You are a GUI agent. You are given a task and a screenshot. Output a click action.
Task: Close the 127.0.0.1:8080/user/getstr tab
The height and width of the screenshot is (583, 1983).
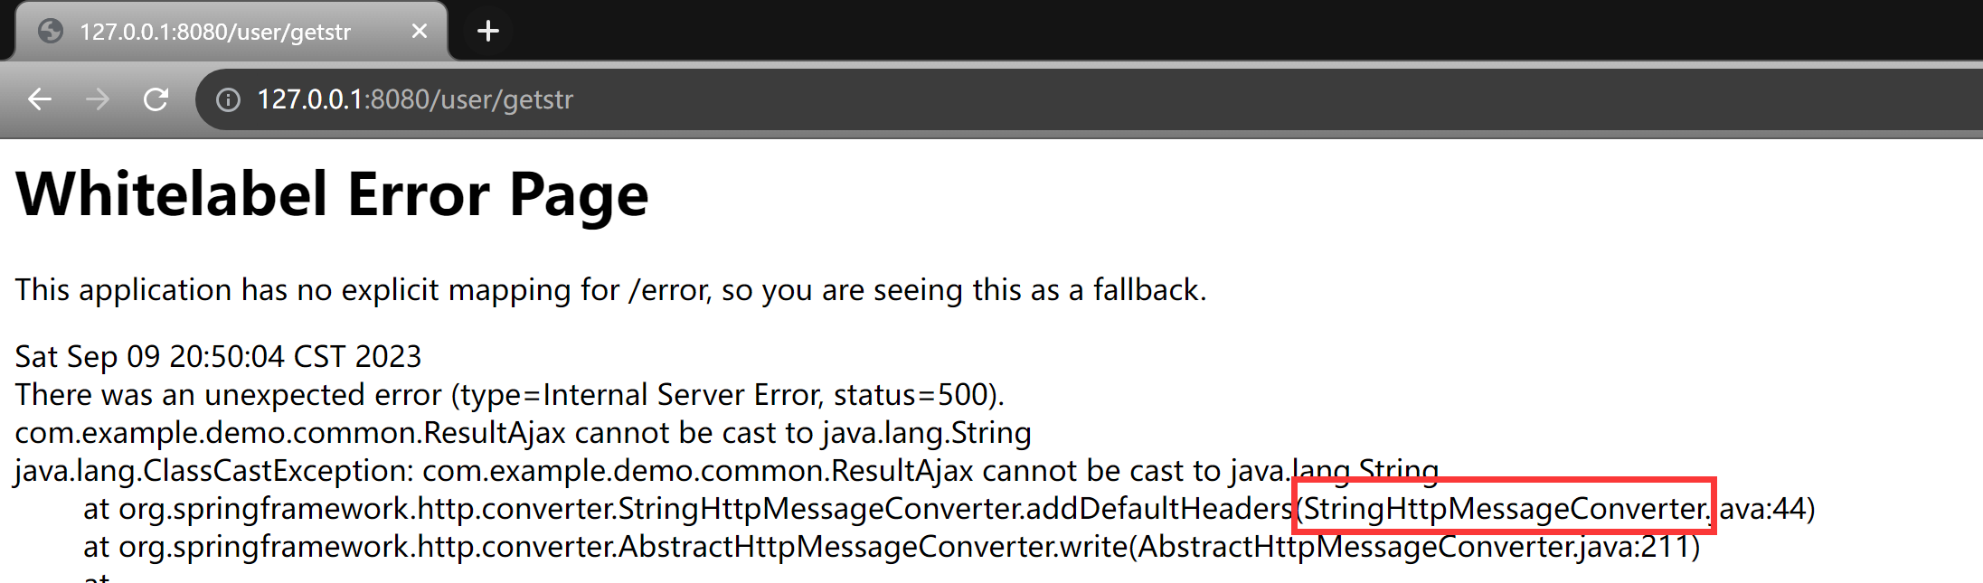point(420,32)
